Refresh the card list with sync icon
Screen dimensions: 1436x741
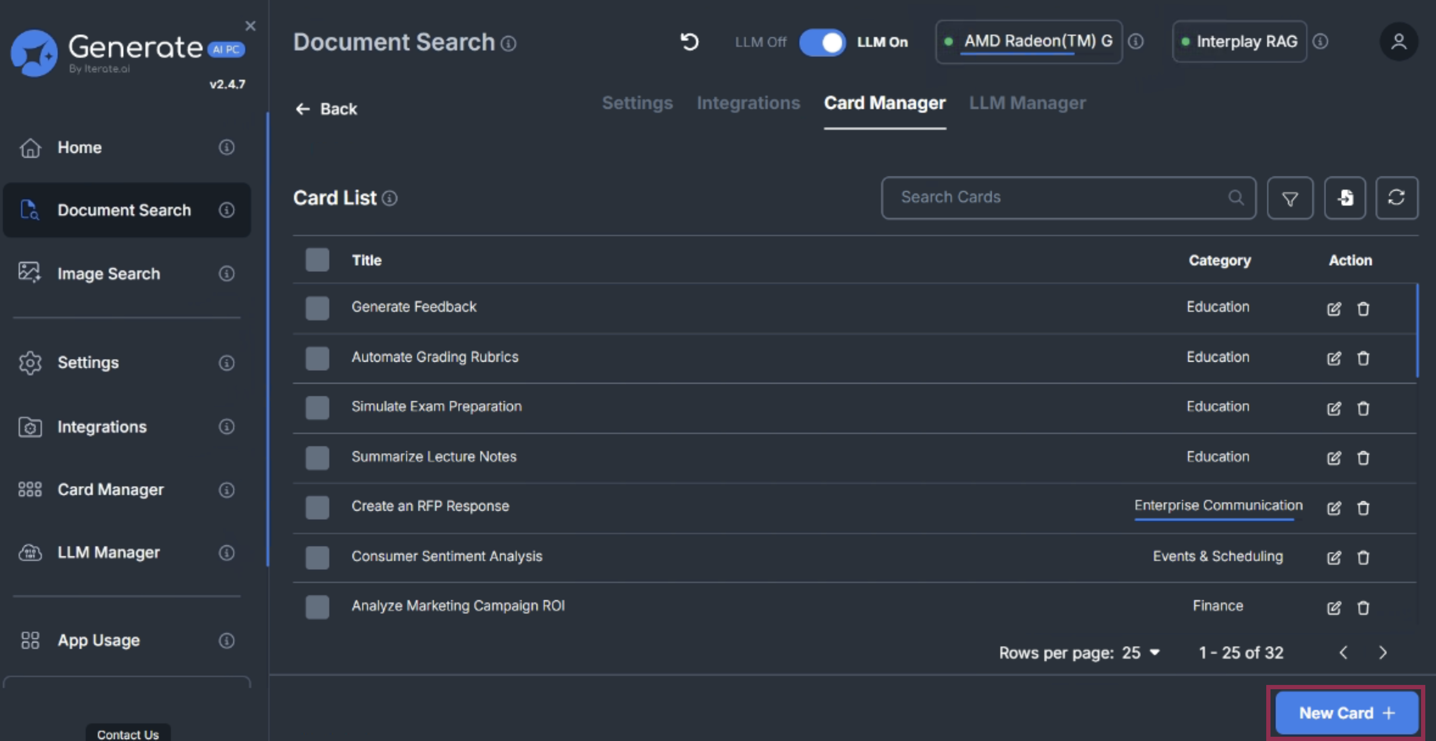(1396, 198)
